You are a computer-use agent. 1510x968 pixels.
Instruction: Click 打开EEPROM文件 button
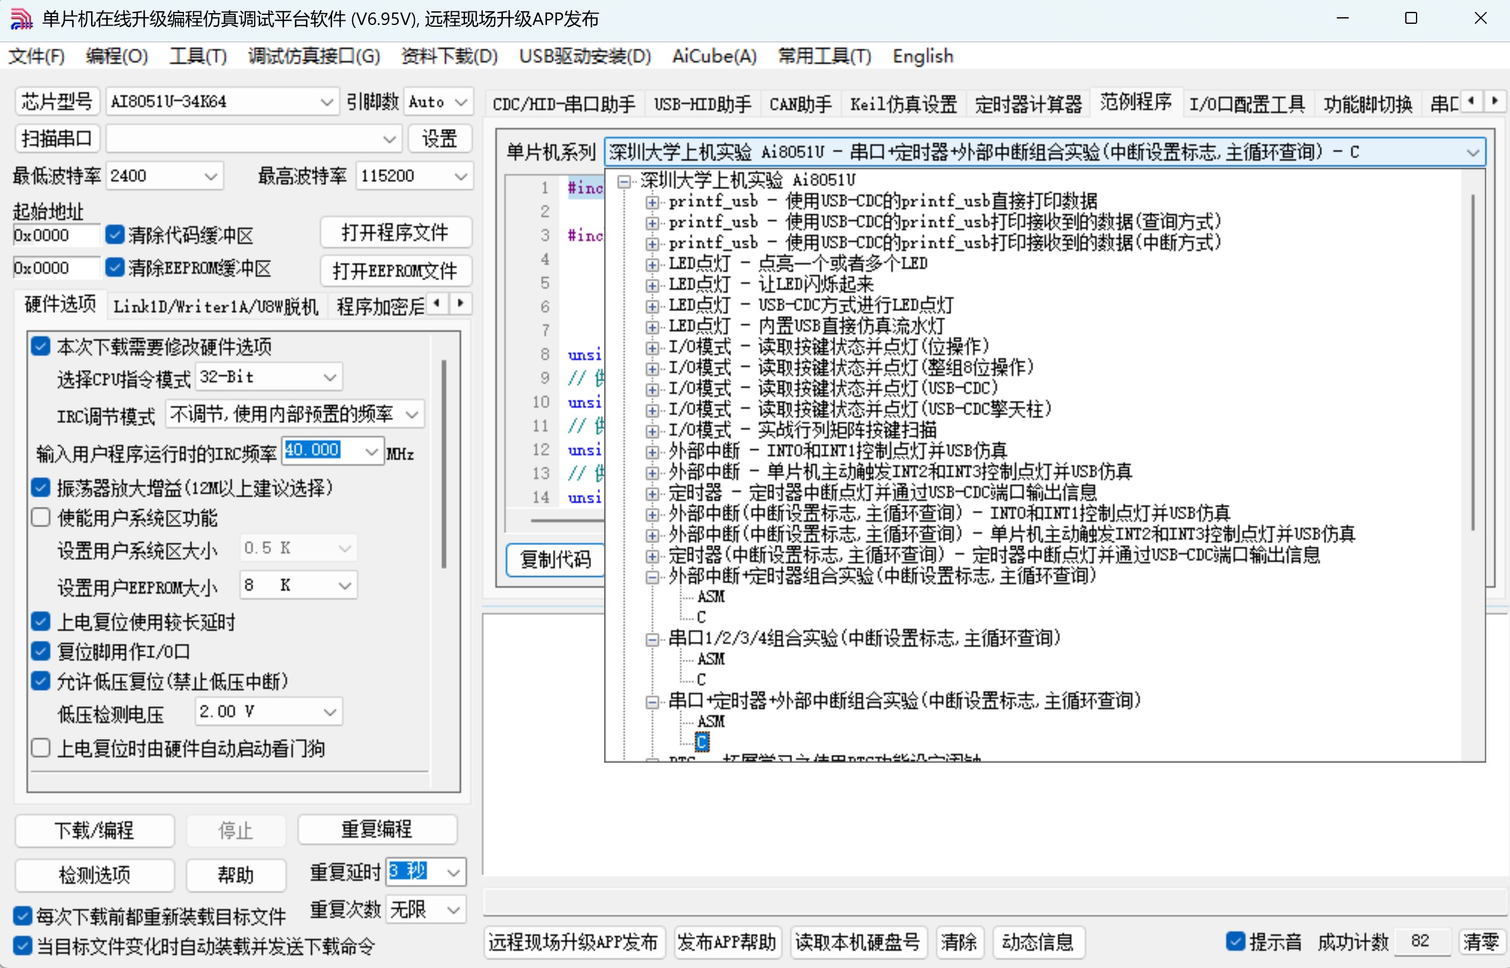[x=395, y=271]
